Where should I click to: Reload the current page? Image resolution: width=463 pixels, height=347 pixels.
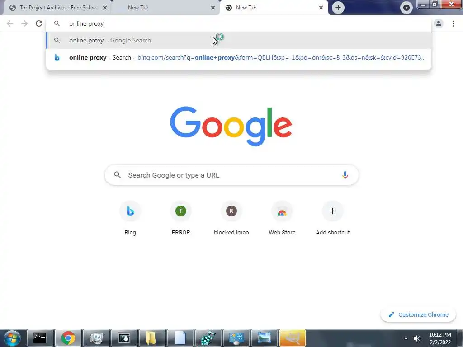click(x=39, y=23)
